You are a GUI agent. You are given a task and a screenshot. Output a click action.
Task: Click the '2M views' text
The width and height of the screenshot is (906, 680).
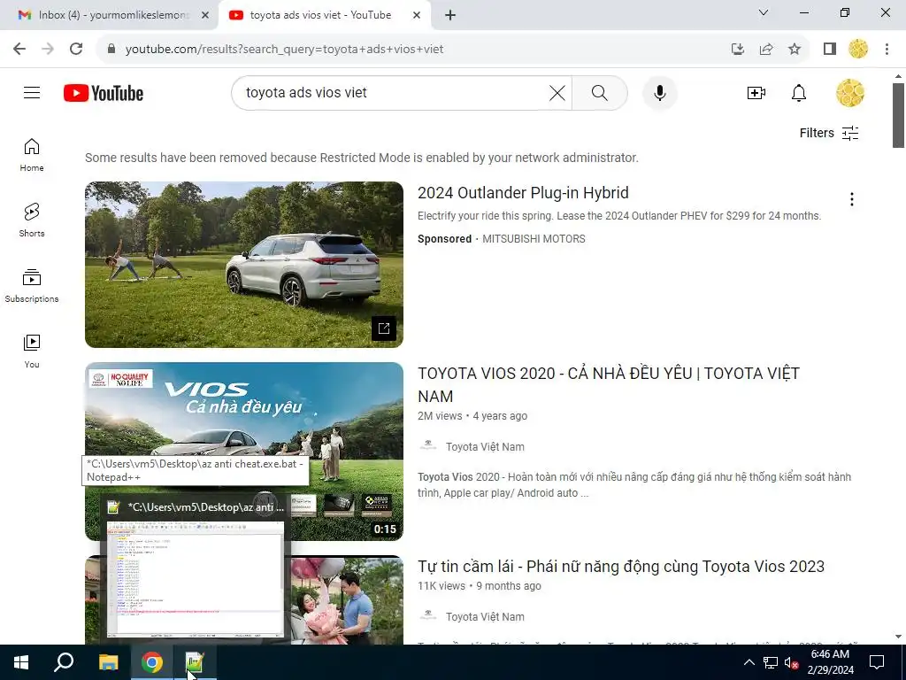[x=440, y=416]
